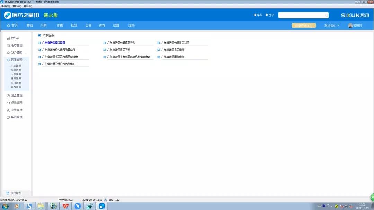Open the 帮助(H) menu

coord(28,6)
